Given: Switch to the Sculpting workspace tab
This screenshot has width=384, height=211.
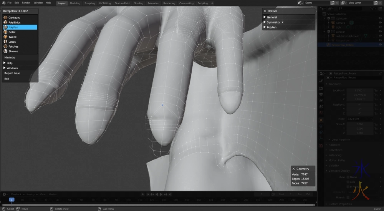Looking at the screenshot, I should 90,3.
